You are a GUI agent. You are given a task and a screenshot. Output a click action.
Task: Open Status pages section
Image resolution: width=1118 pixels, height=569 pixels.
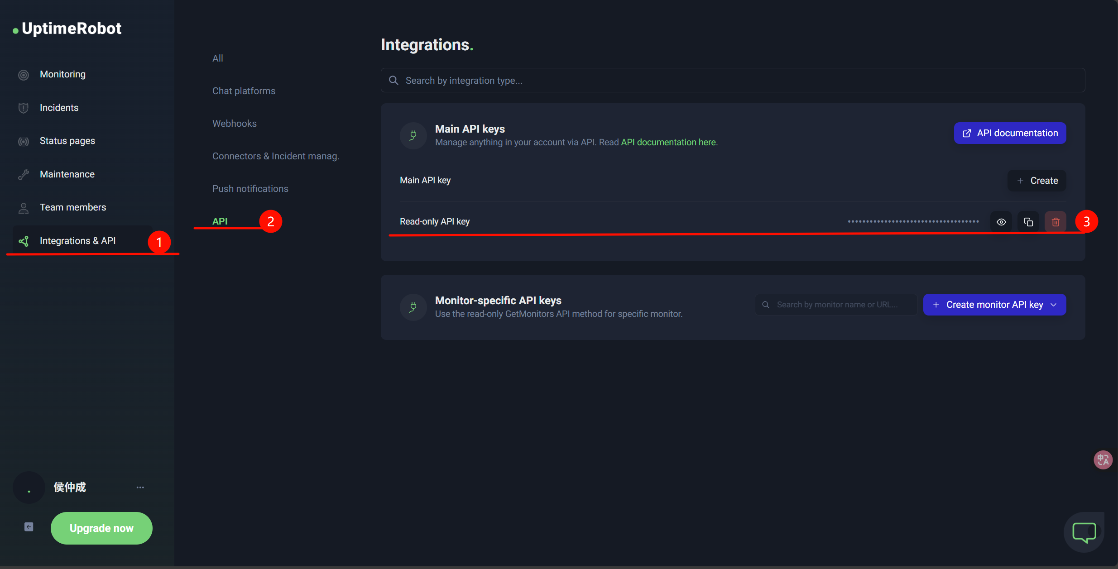(67, 141)
